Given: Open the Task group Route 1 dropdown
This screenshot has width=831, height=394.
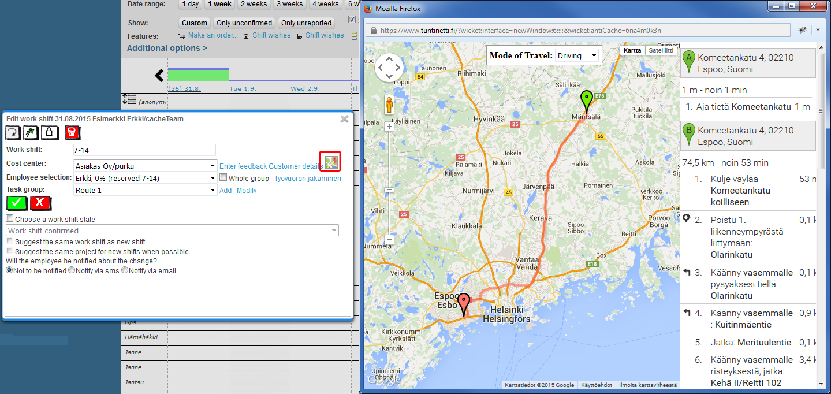Looking at the screenshot, I should 145,190.
